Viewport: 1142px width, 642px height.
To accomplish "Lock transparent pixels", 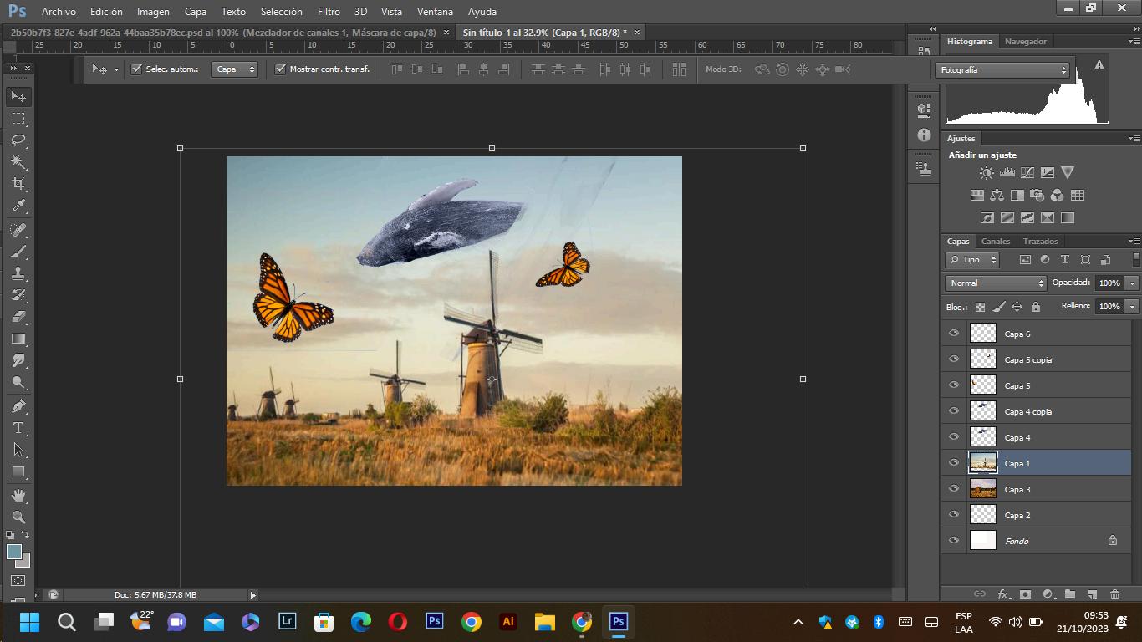I will (980, 307).
